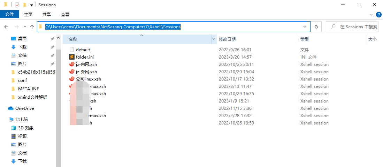Screen dimensions: 383x167
Task: Sort by the 大小 column header
Action: 374,39
